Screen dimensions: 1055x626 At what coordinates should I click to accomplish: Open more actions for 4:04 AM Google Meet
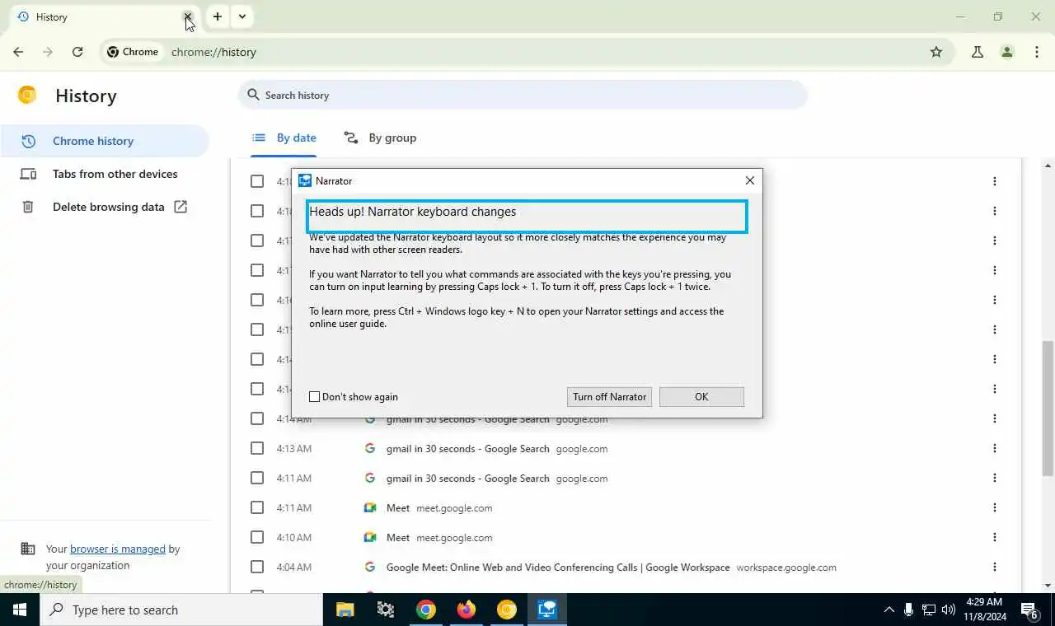[995, 567]
